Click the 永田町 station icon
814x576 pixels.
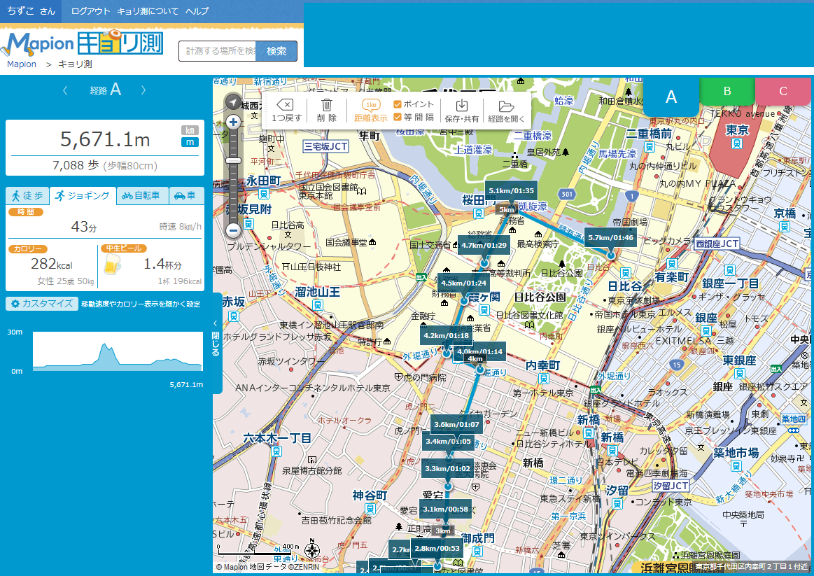pos(264,194)
